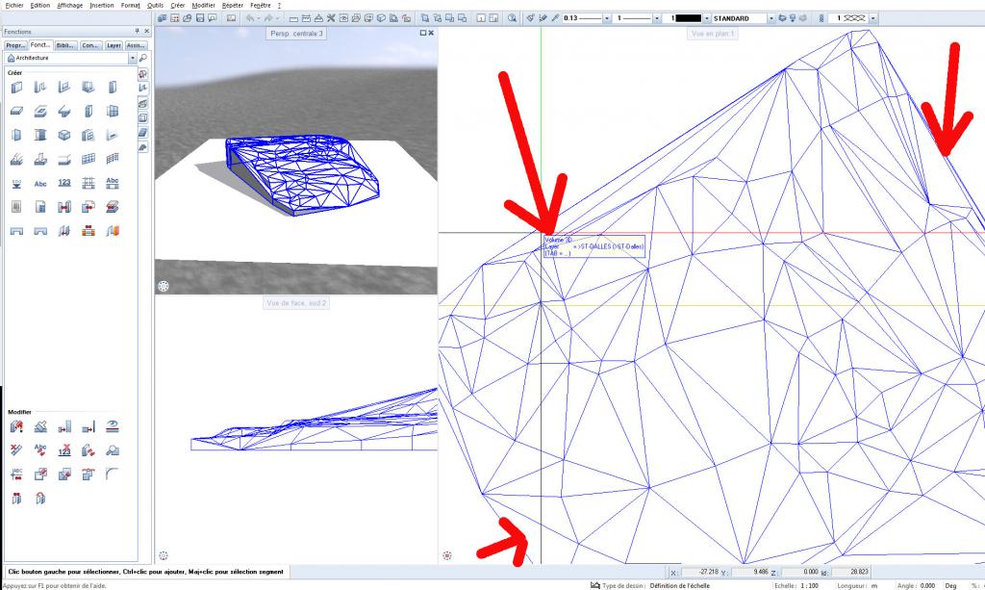This screenshot has width=985, height=590.
Task: Click the navigation wheel in plan view
Action: [x=446, y=555]
